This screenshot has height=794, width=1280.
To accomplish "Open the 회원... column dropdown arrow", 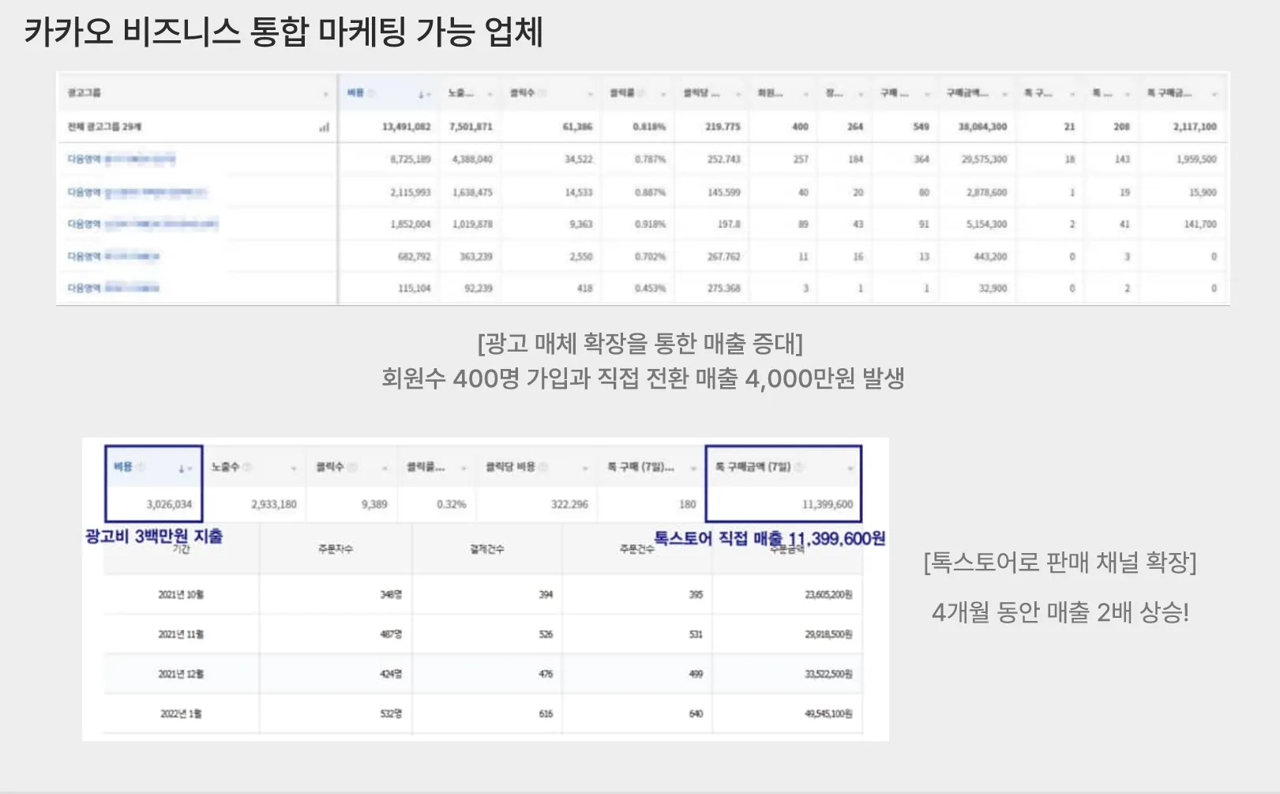I will (805, 94).
